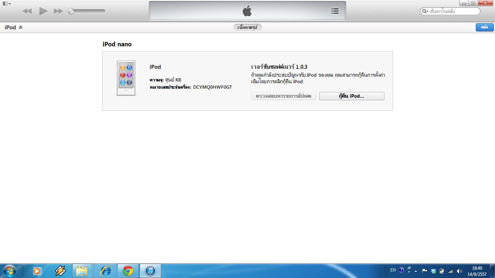This screenshot has height=278, width=495.
Task: Click the restore กู้คืน iPod button
Action: pos(352,96)
